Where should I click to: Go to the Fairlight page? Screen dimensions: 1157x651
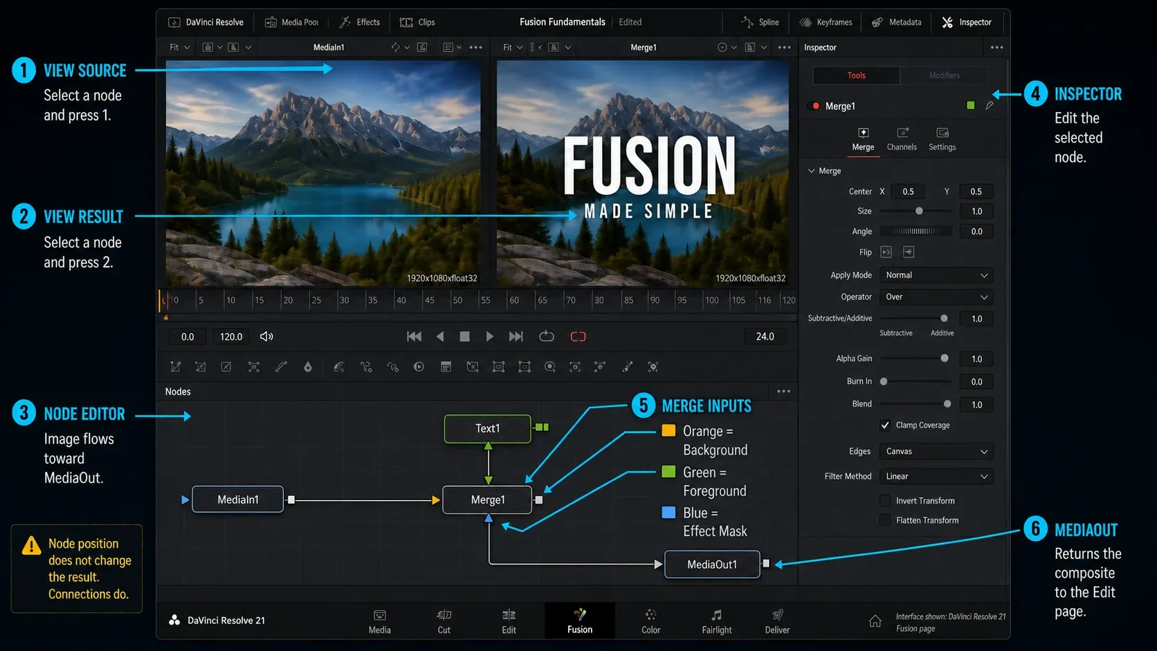point(716,621)
